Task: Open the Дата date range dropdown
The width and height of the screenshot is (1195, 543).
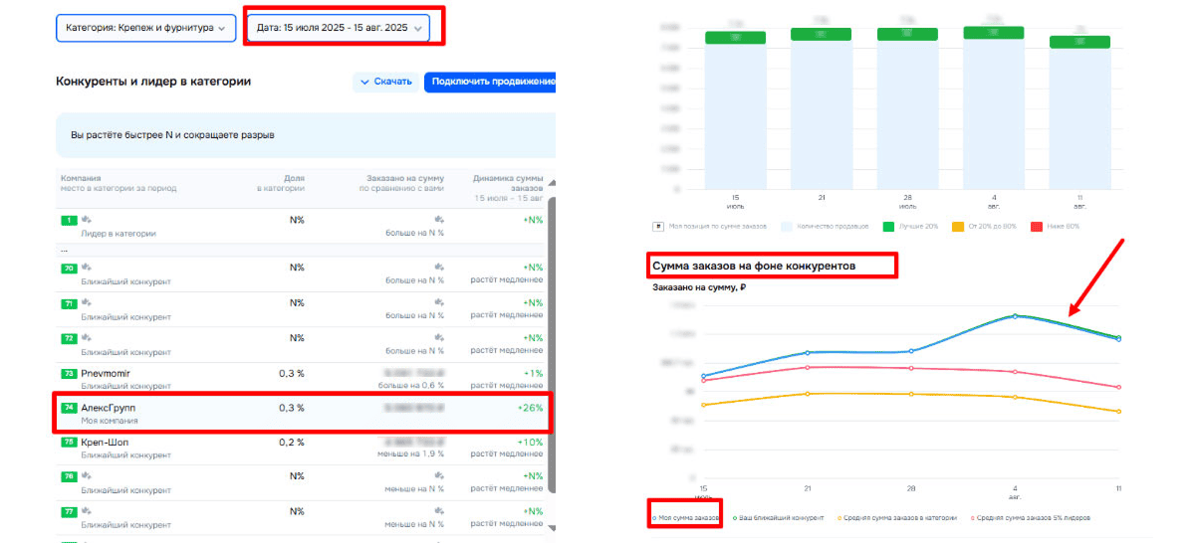Action: tap(338, 29)
